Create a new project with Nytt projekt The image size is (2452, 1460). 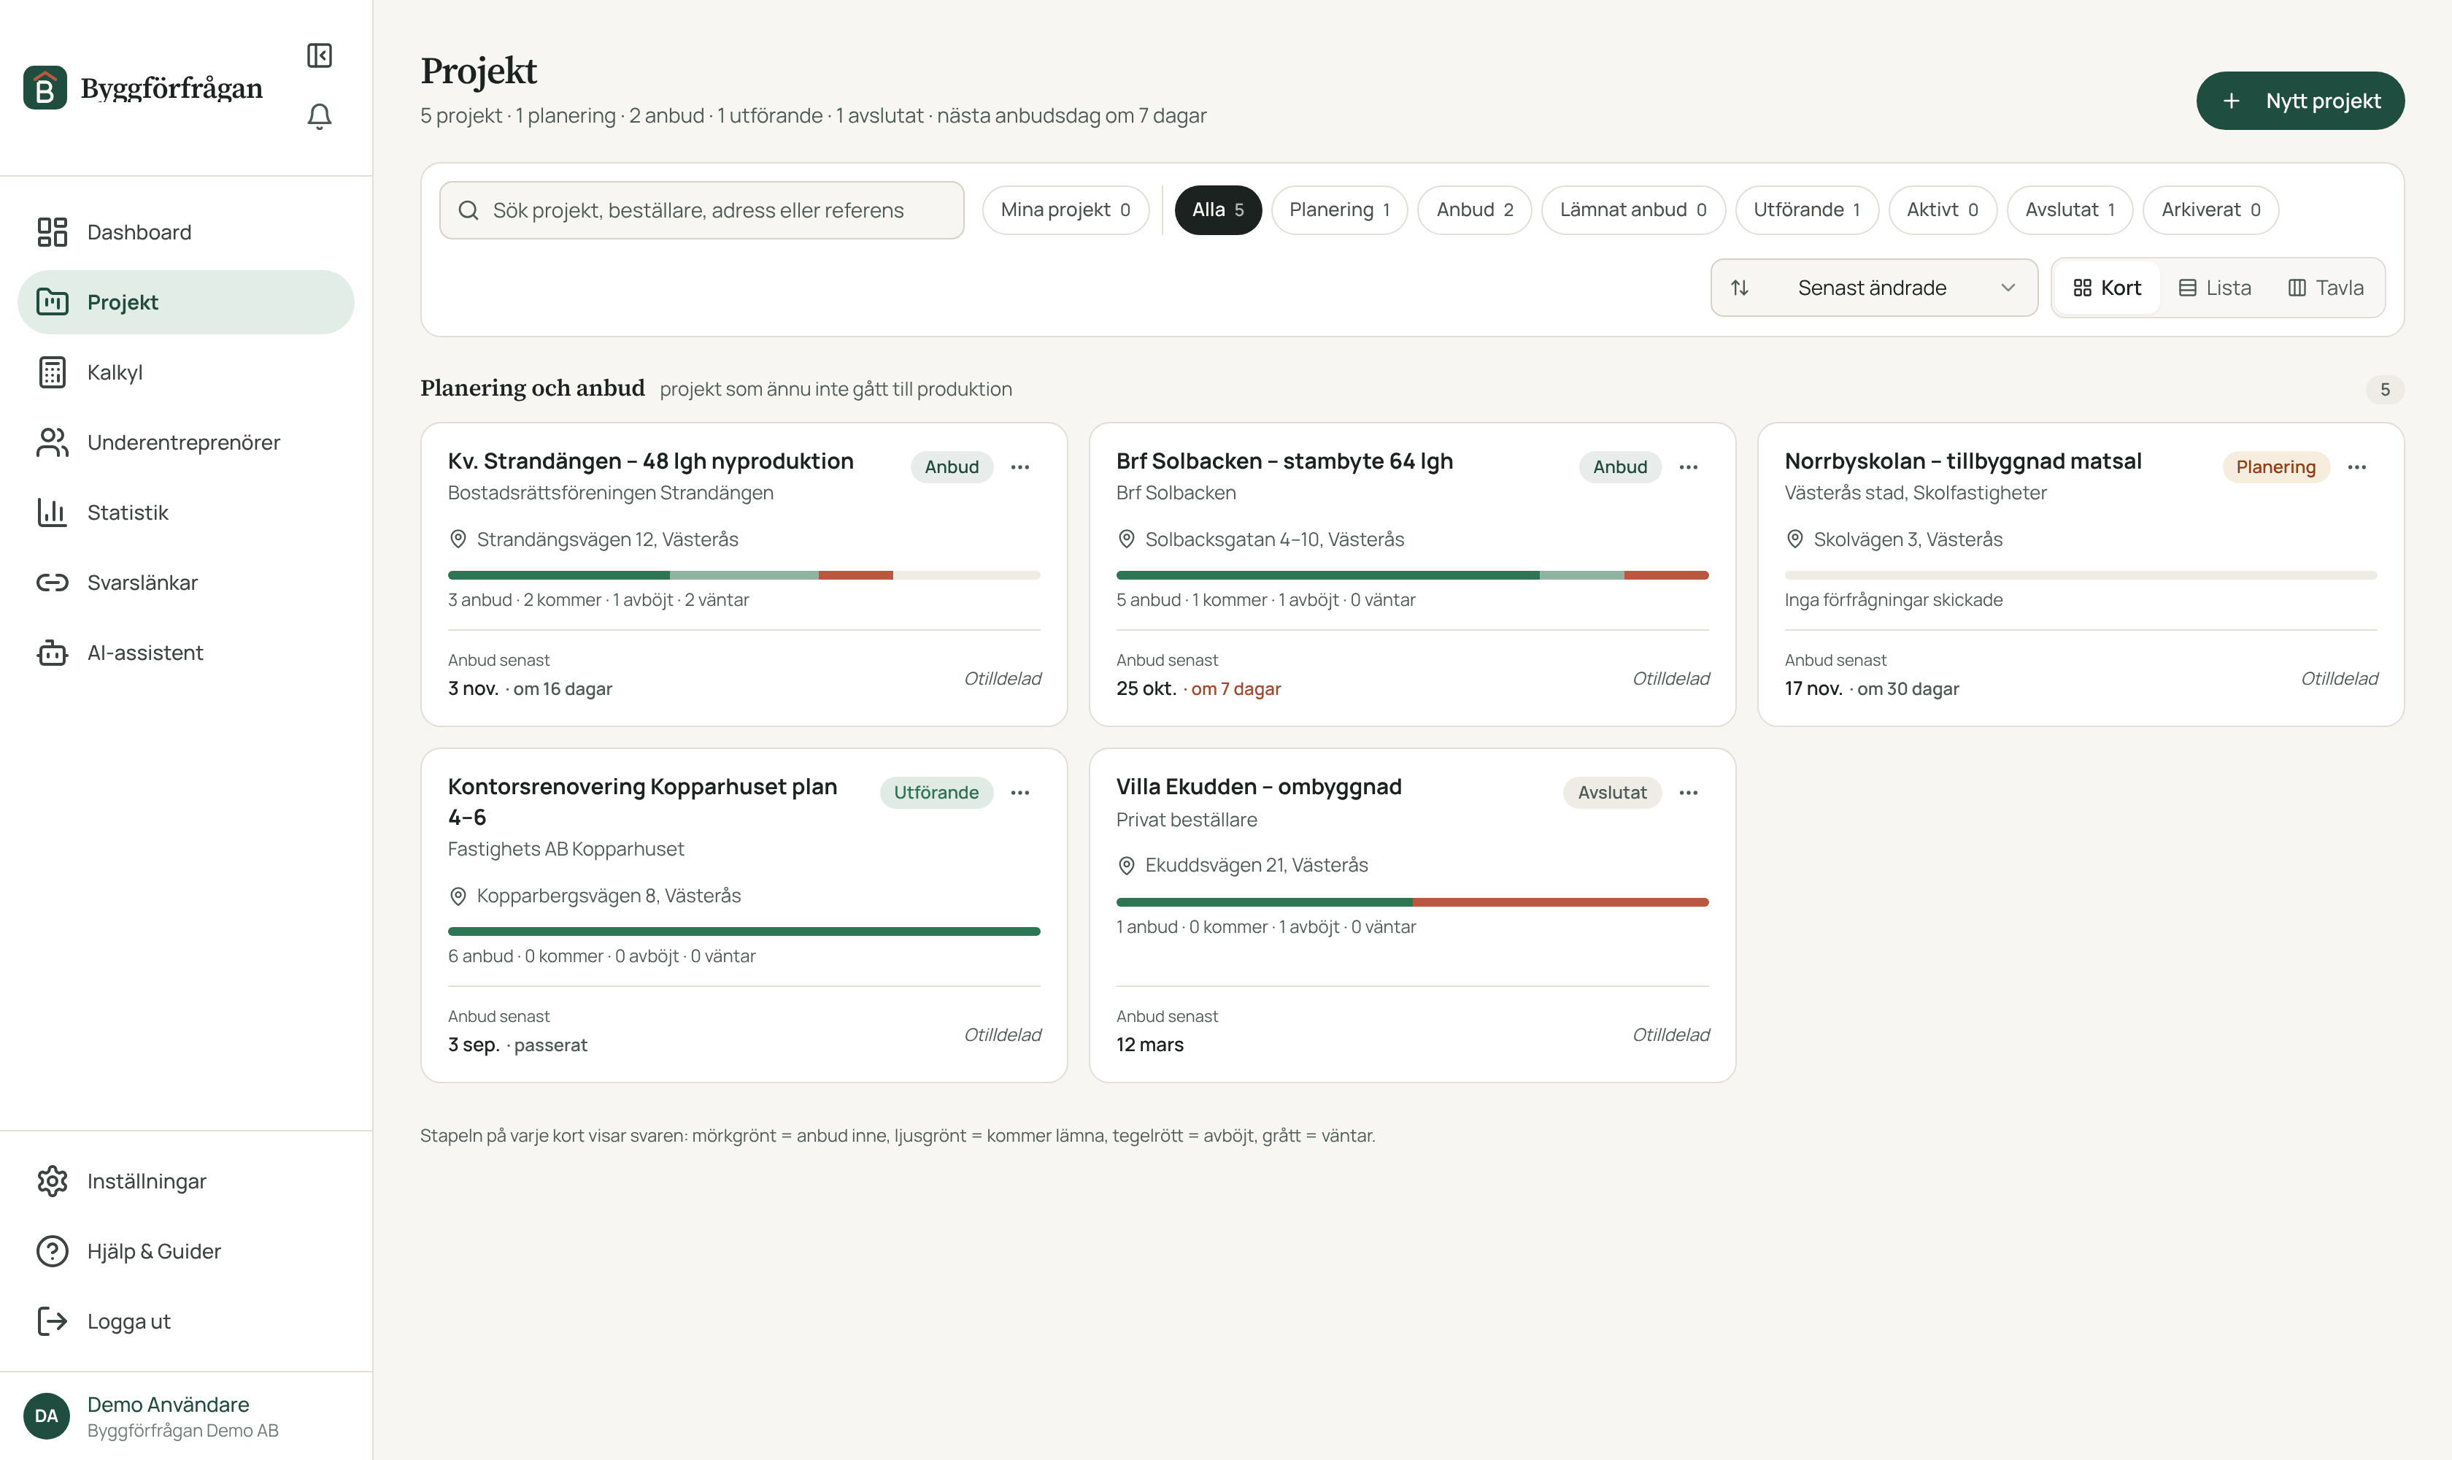tap(2299, 100)
